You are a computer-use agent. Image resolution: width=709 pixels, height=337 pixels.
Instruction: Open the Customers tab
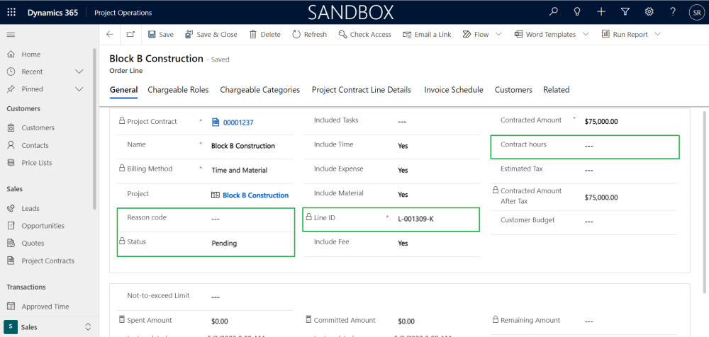click(513, 90)
